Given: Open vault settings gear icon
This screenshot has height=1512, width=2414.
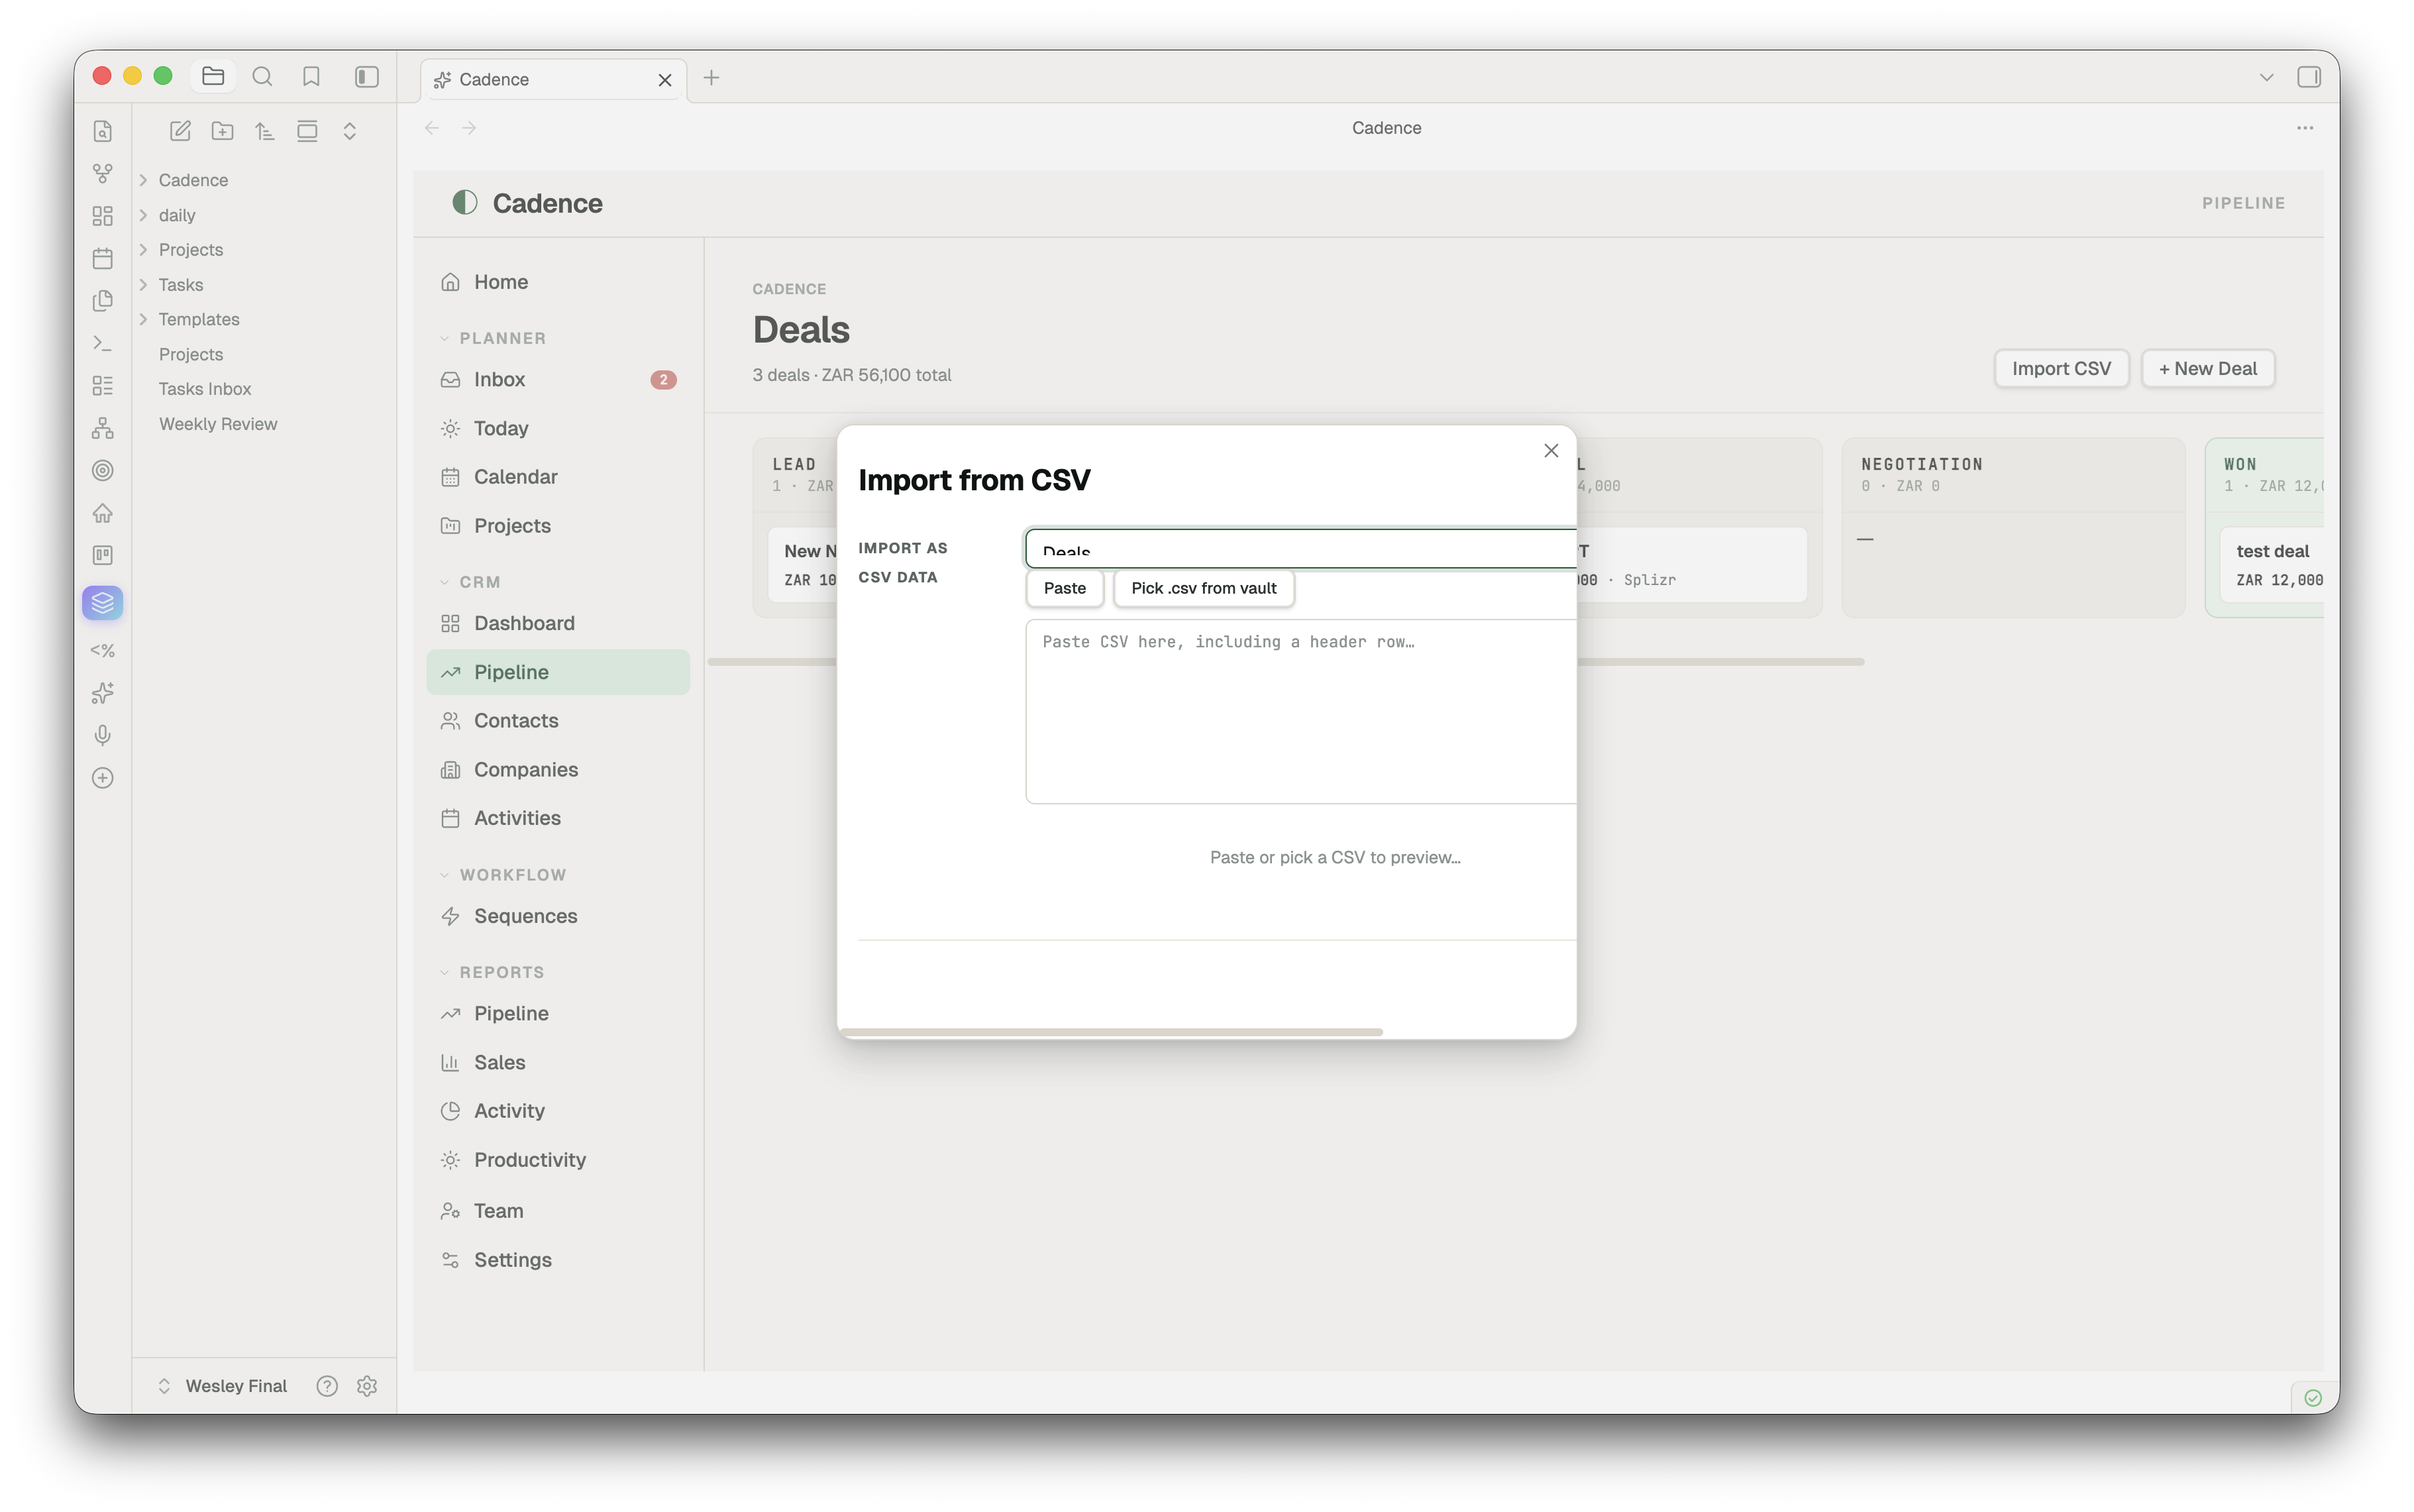Looking at the screenshot, I should click(x=367, y=1385).
